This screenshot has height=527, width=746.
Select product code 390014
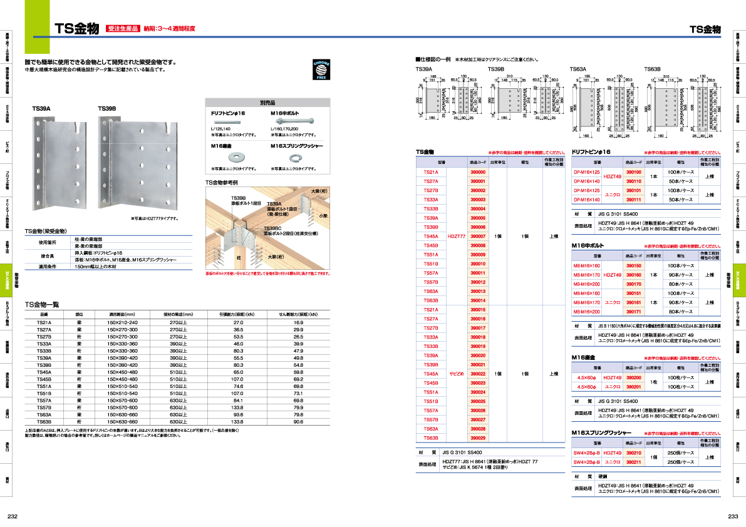click(x=478, y=300)
